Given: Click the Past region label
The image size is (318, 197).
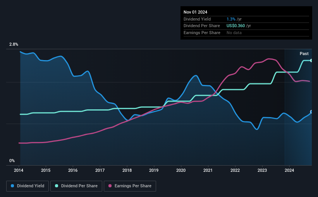Looking at the screenshot, I should [x=304, y=54].
